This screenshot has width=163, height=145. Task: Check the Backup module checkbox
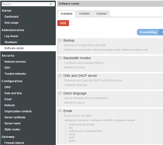[x=60, y=40]
